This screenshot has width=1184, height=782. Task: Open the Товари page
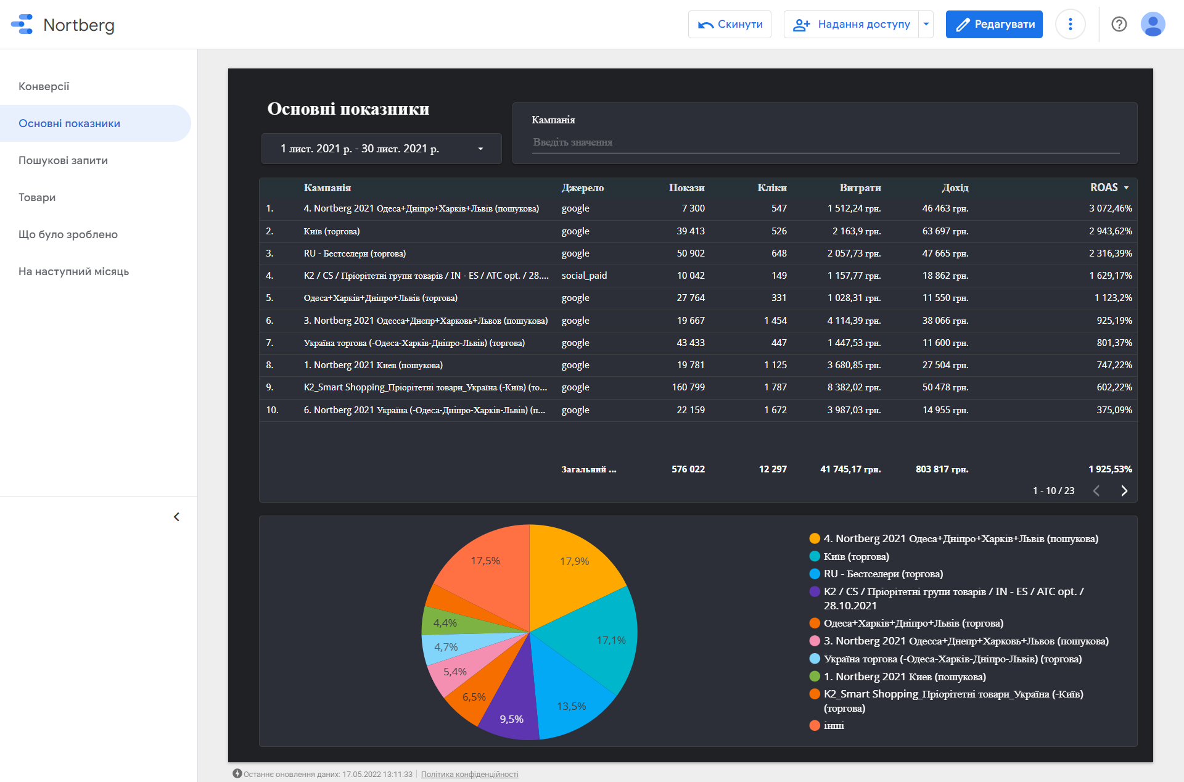[x=37, y=197]
